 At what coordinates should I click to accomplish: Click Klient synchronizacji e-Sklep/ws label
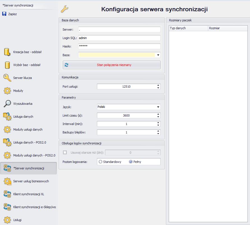tap(34, 207)
